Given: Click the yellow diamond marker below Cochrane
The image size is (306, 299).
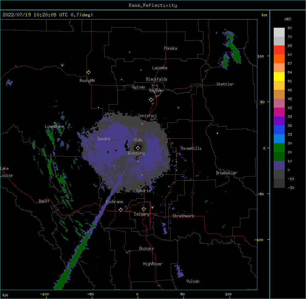Looking at the screenshot, I should coord(121,210).
